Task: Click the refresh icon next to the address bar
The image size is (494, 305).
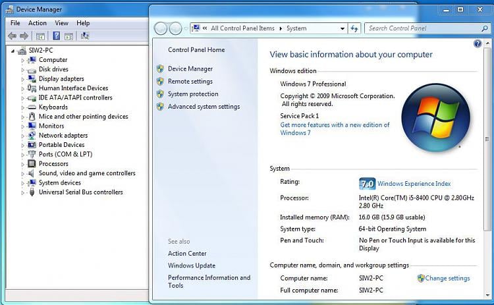Action: click(x=354, y=28)
